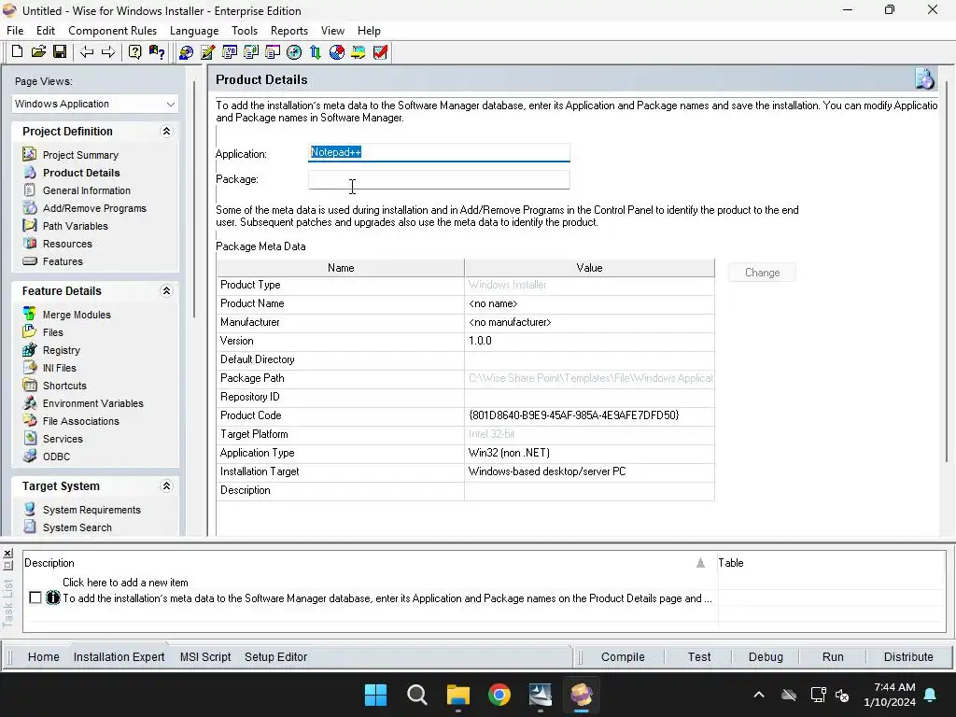Collapse the Target System group
The width and height of the screenshot is (956, 717).
pyautogui.click(x=166, y=485)
